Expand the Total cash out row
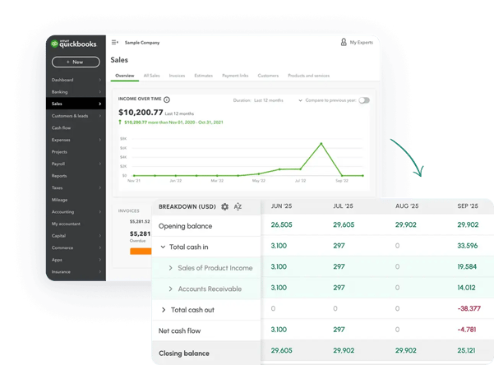 [x=164, y=310]
